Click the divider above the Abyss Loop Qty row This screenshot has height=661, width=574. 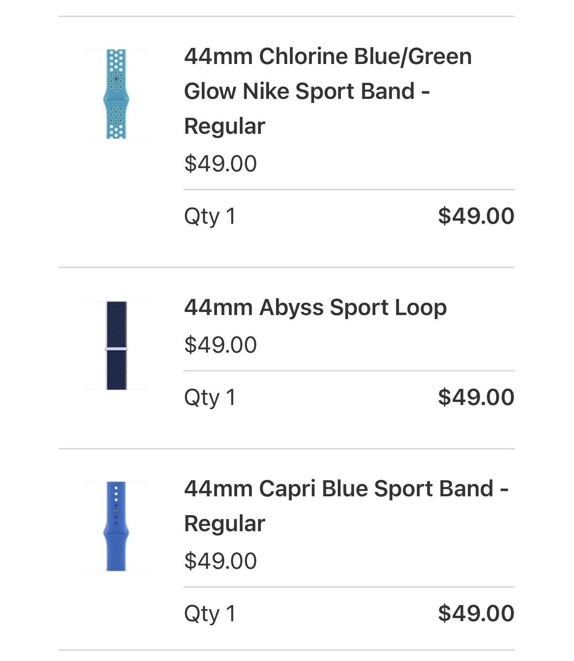click(x=349, y=371)
